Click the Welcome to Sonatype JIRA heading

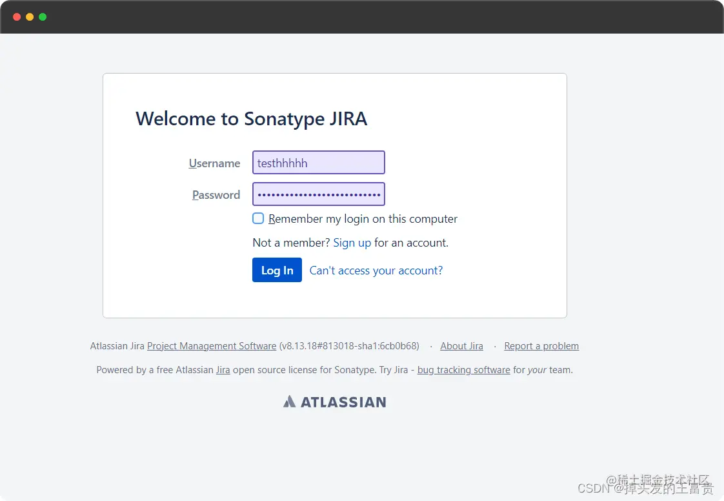tap(251, 119)
